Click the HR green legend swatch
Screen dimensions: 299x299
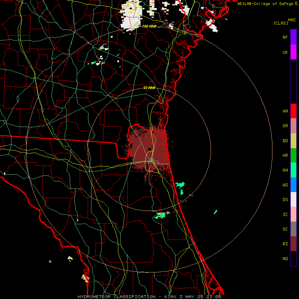pyautogui.click(x=293, y=155)
